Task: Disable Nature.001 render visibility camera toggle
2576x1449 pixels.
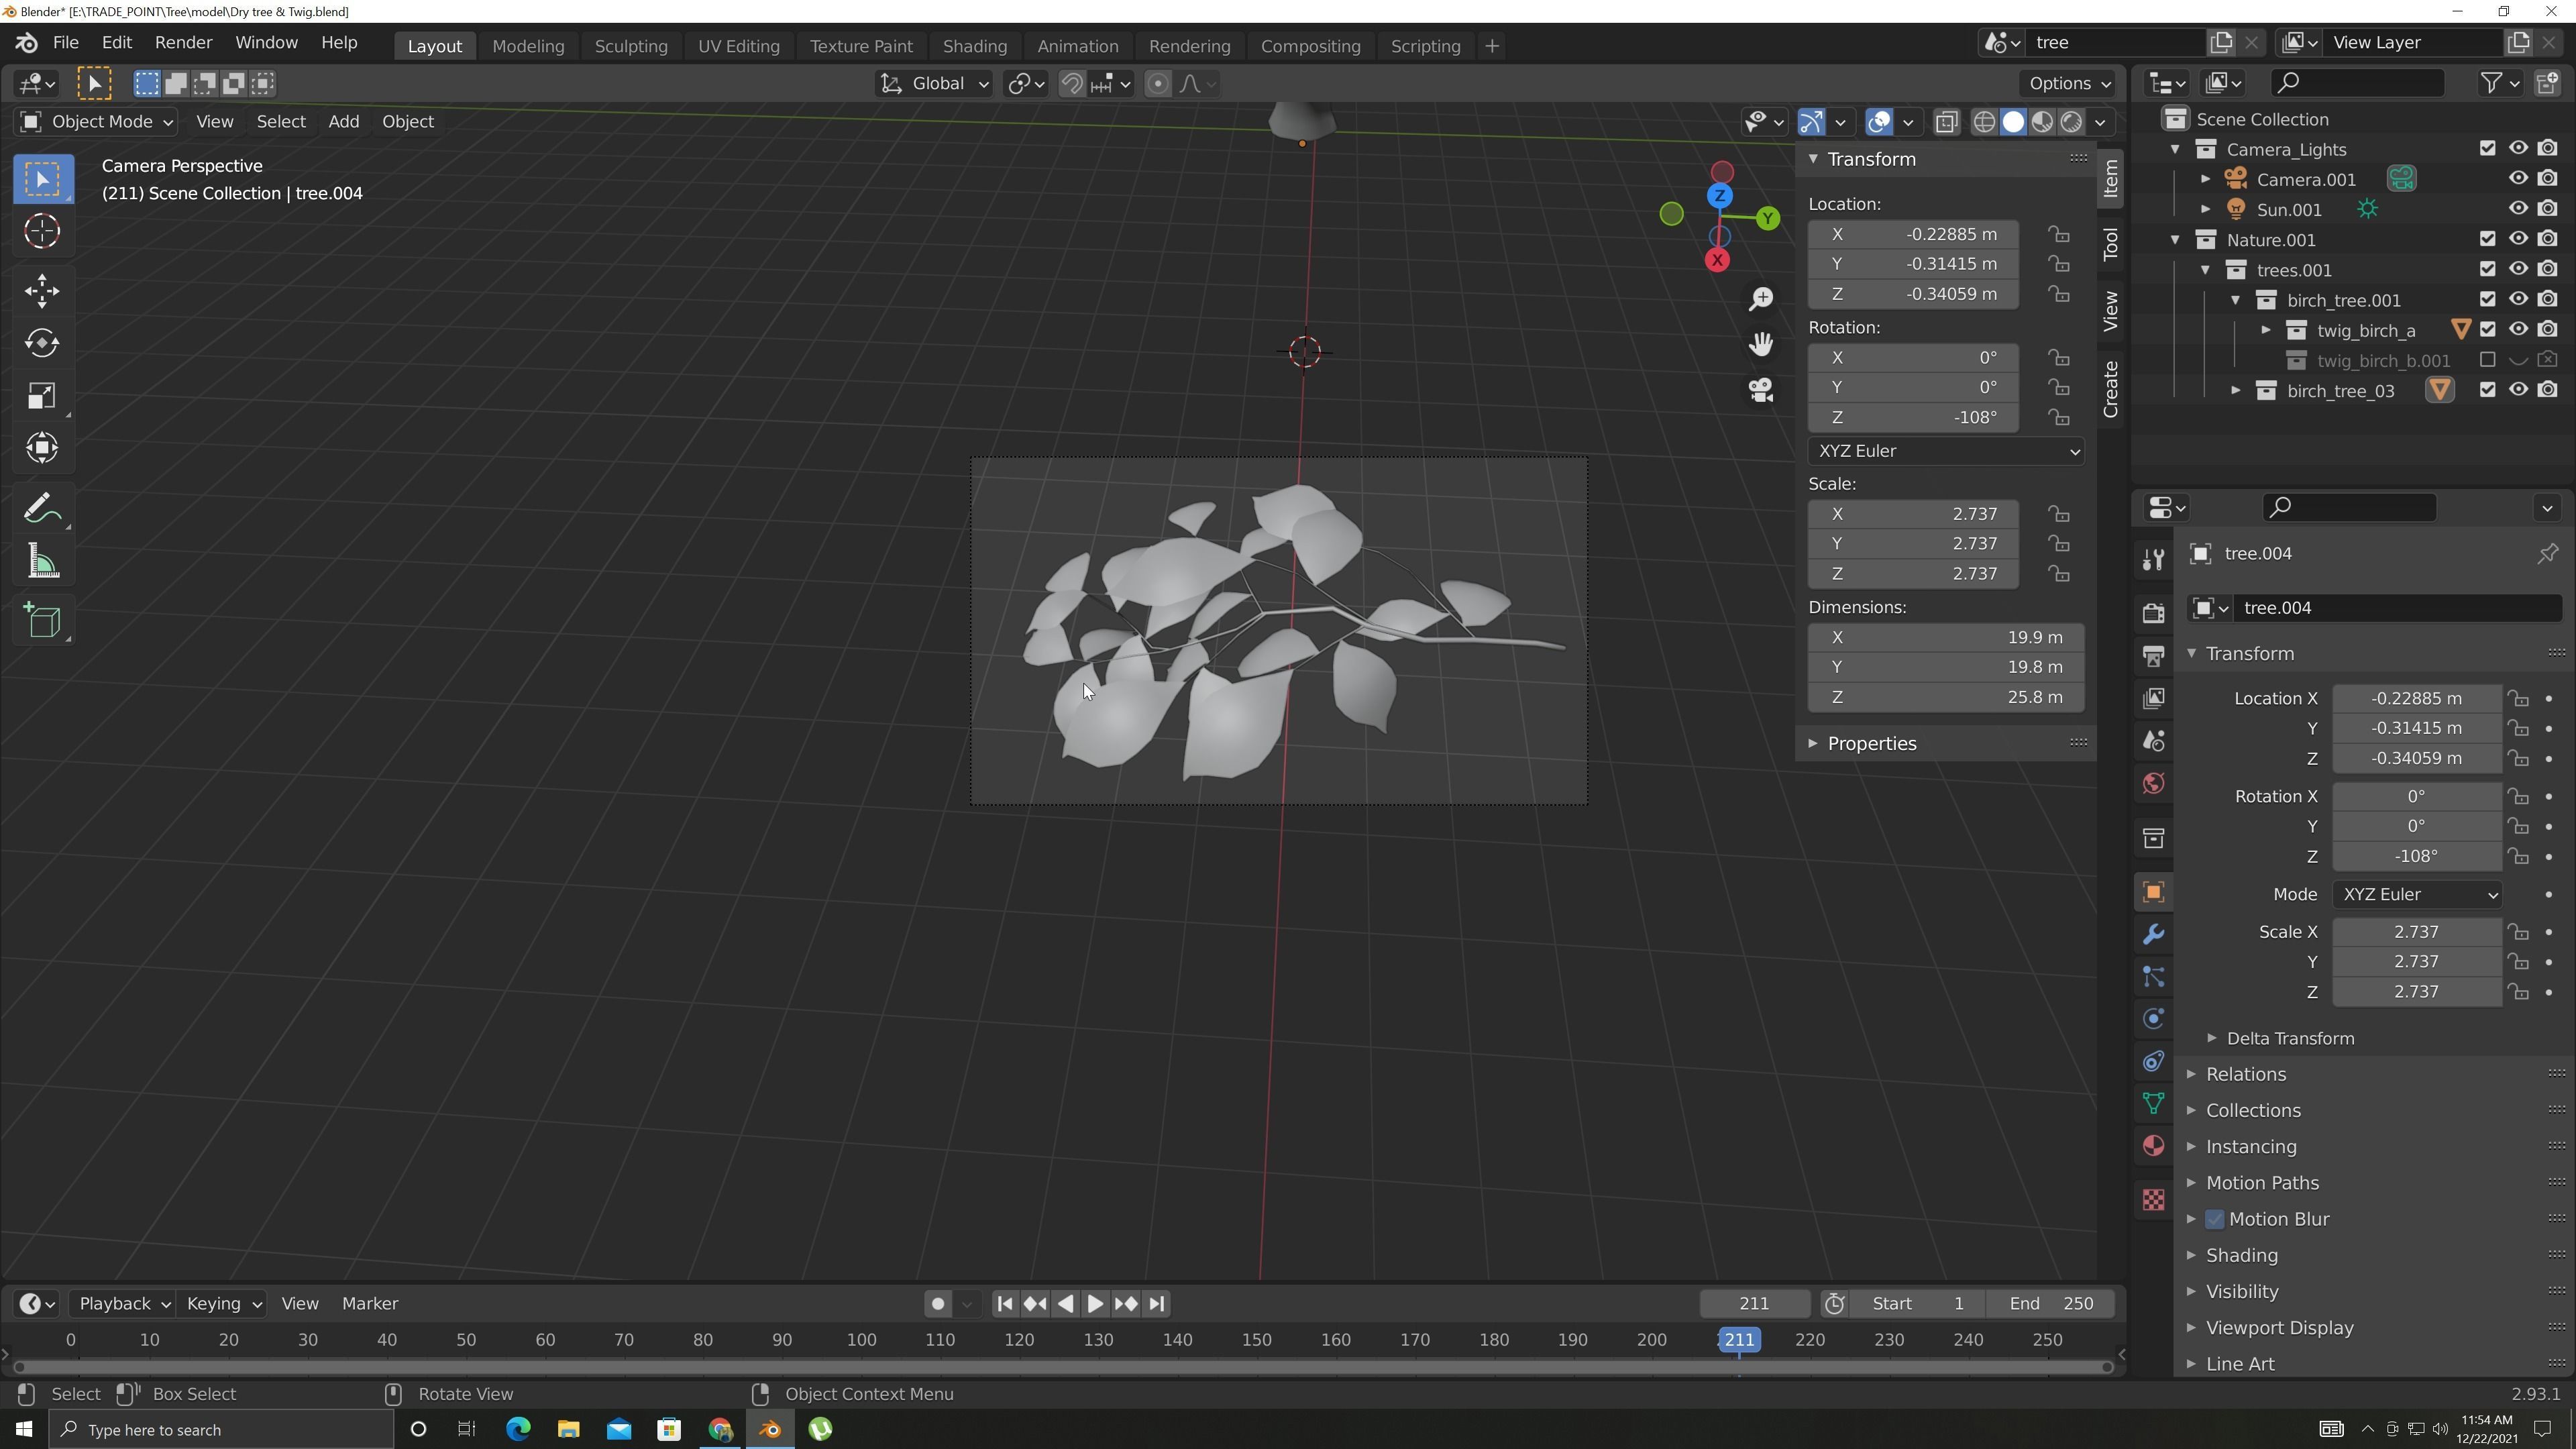Action: tap(2547, 238)
